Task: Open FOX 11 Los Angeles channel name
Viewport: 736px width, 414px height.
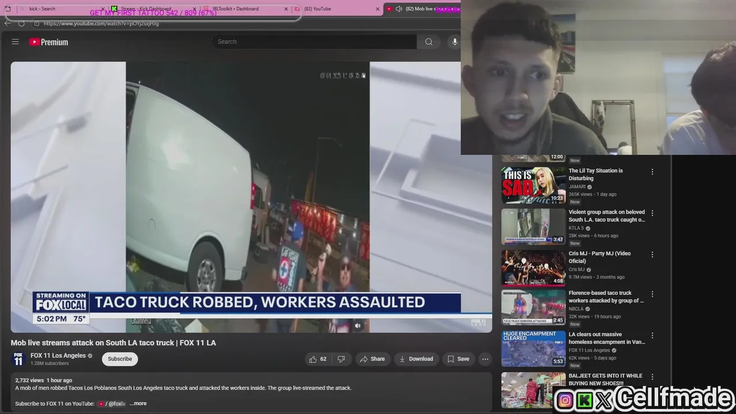Action: (58, 355)
